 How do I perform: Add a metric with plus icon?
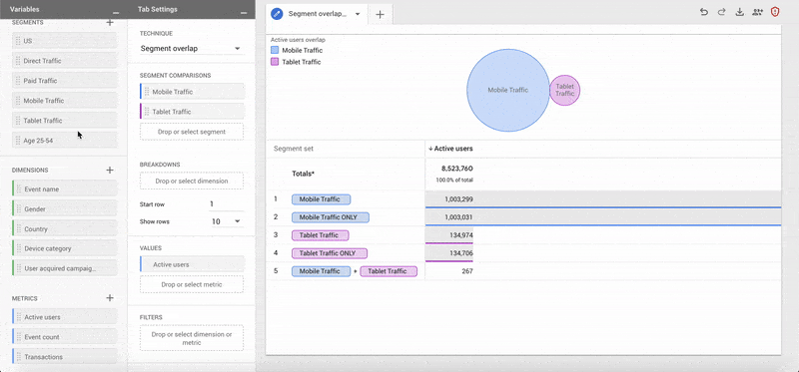coord(110,298)
